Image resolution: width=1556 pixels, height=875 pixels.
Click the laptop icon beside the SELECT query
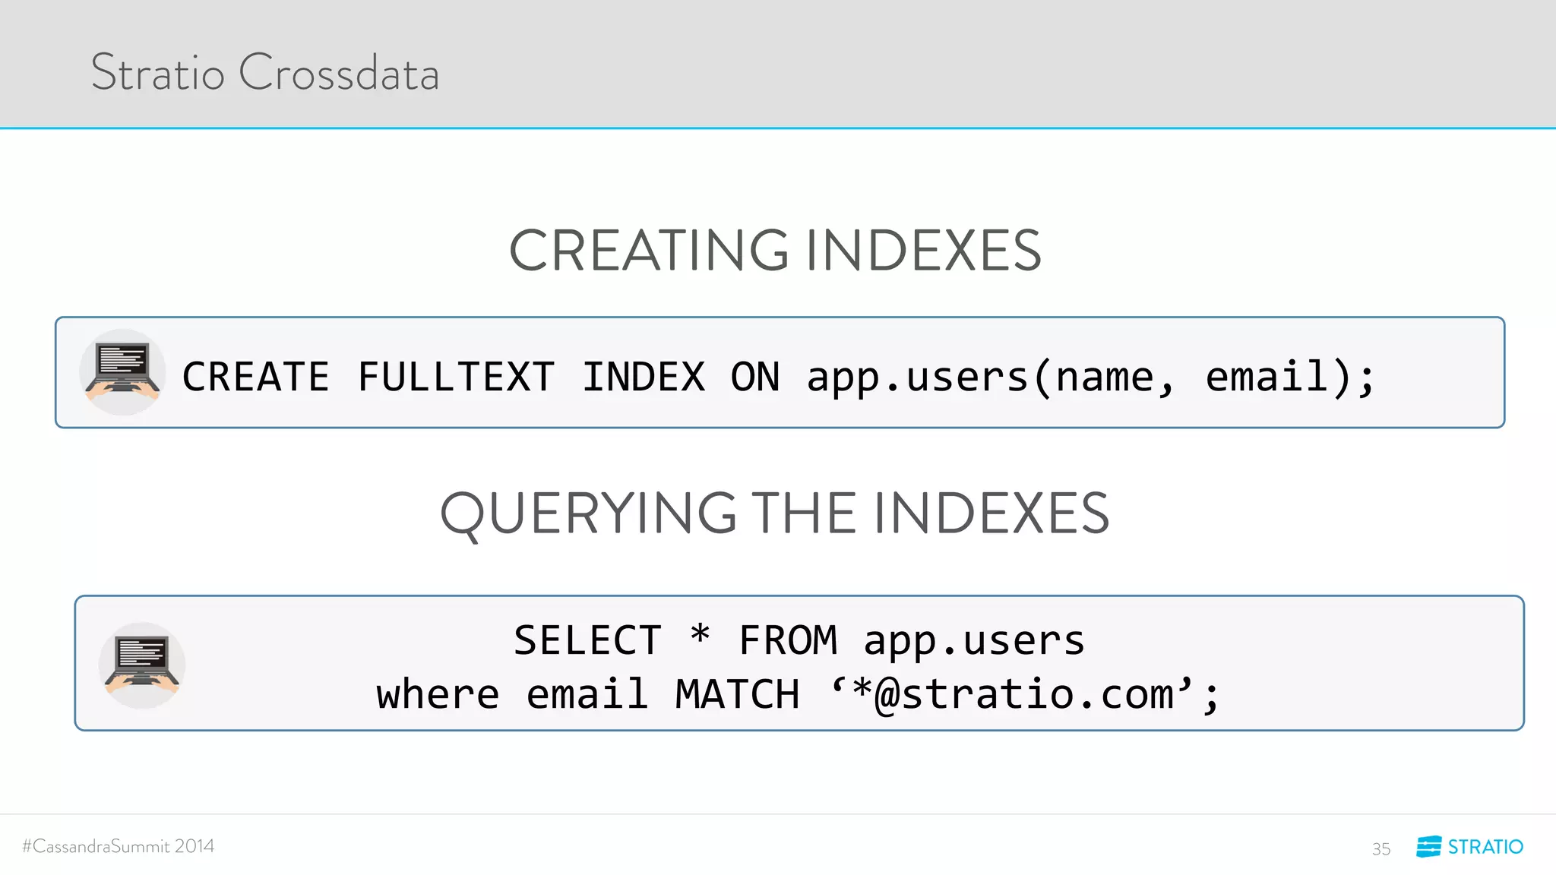click(x=142, y=665)
